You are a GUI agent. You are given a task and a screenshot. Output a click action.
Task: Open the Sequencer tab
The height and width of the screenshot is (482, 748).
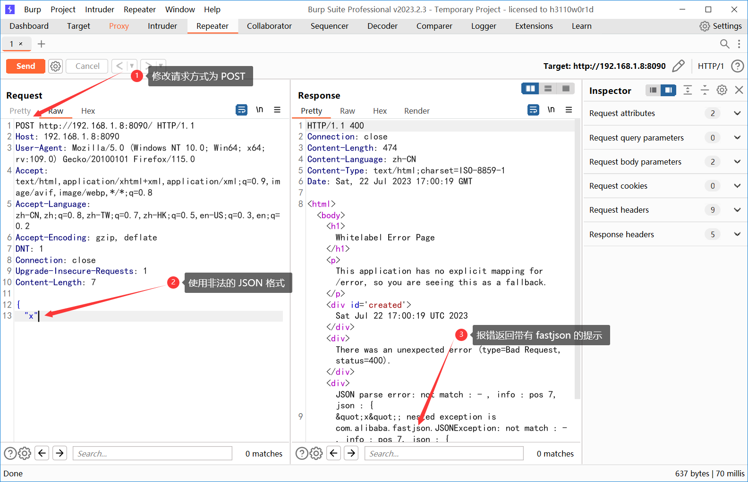[x=330, y=26]
